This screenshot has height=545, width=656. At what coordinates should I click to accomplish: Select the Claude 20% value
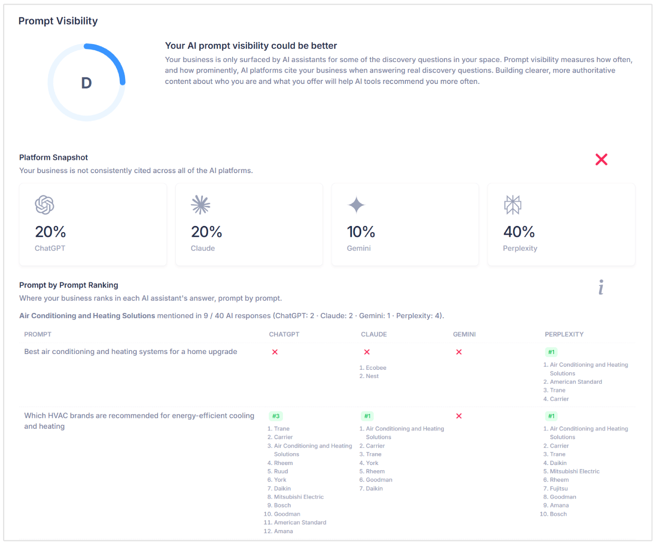point(206,232)
